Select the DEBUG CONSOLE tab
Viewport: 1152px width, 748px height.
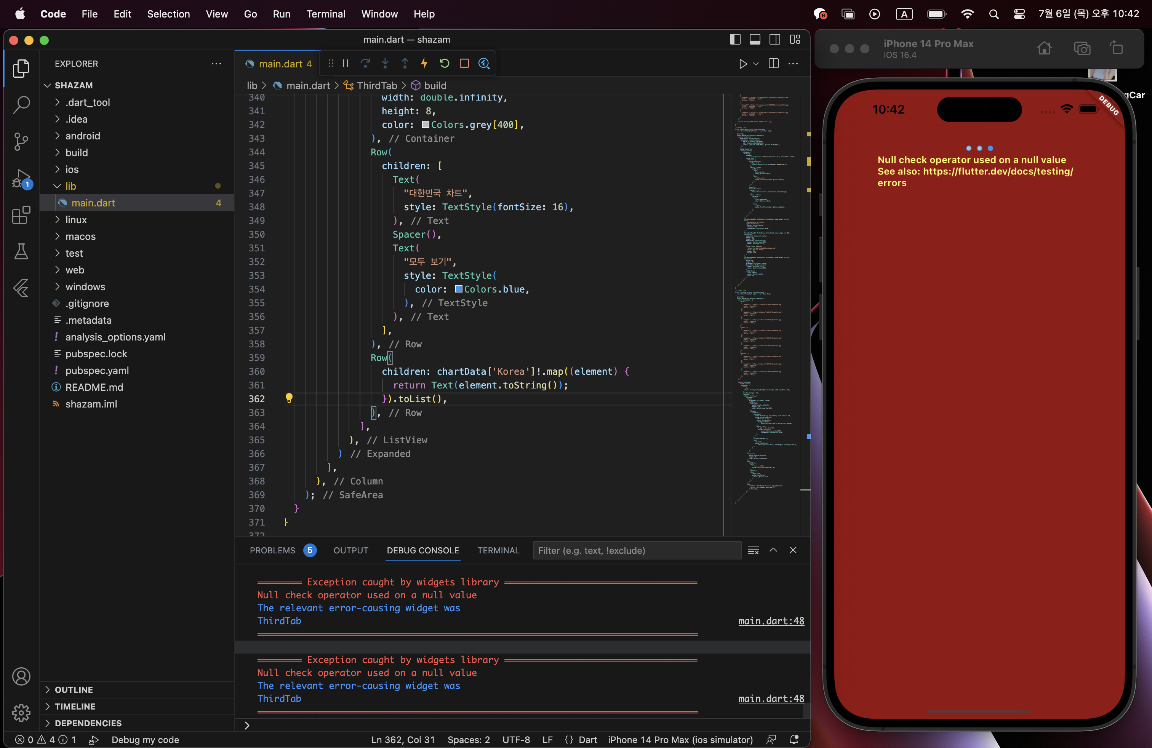click(423, 551)
